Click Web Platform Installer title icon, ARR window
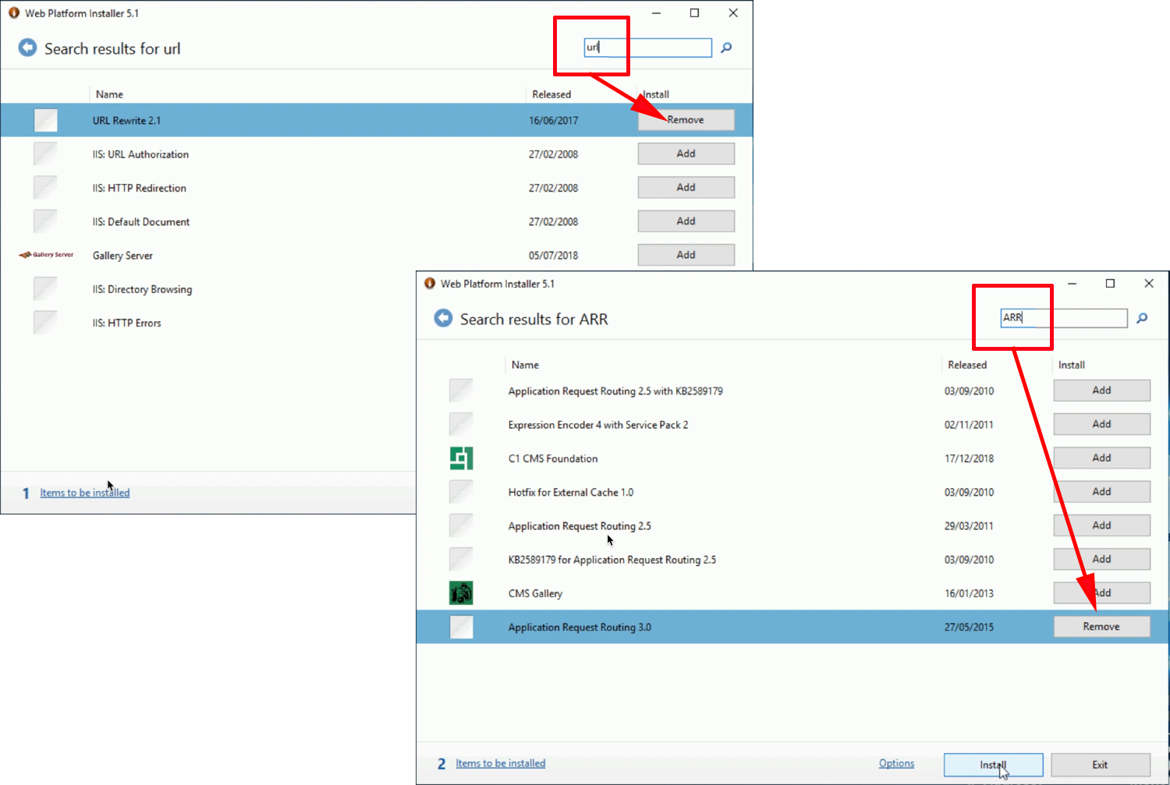Screen dimensions: 1170x785 pyautogui.click(x=430, y=283)
